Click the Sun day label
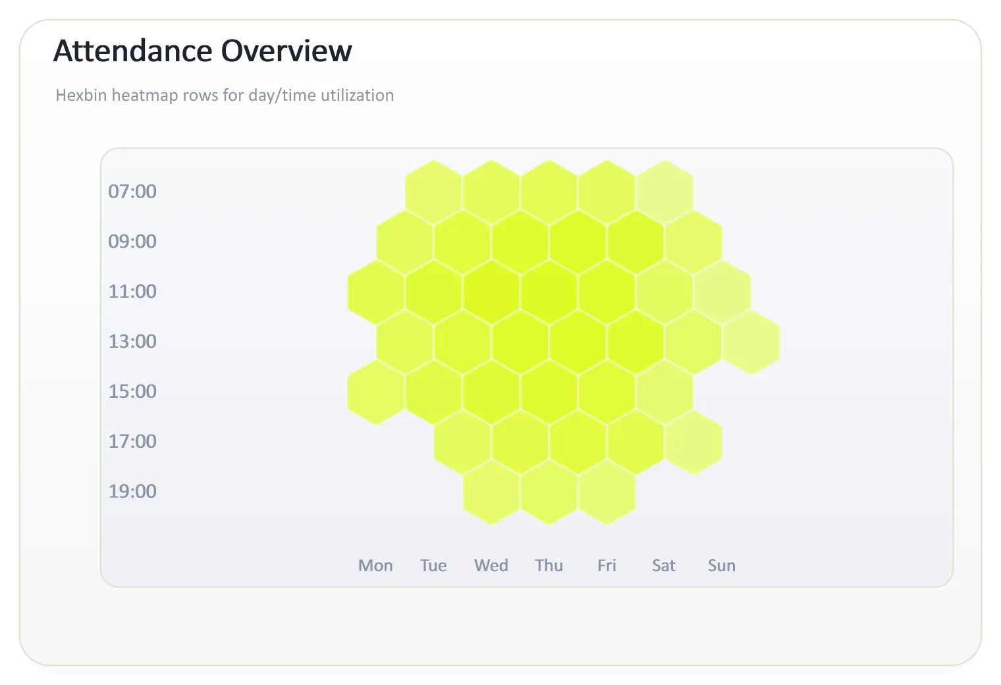1001x685 pixels. pyautogui.click(x=722, y=566)
